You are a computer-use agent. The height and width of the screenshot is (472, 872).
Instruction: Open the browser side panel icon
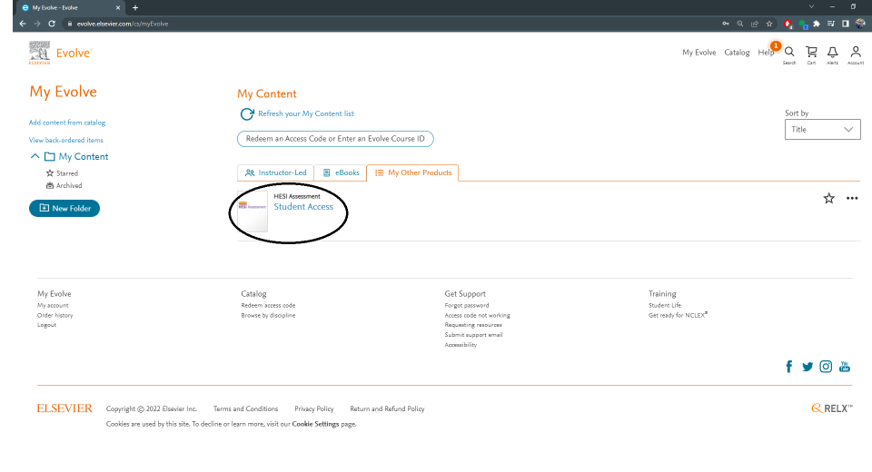(846, 24)
